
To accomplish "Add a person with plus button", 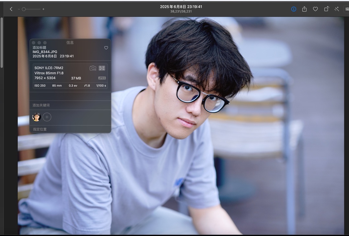I will point(47,117).
